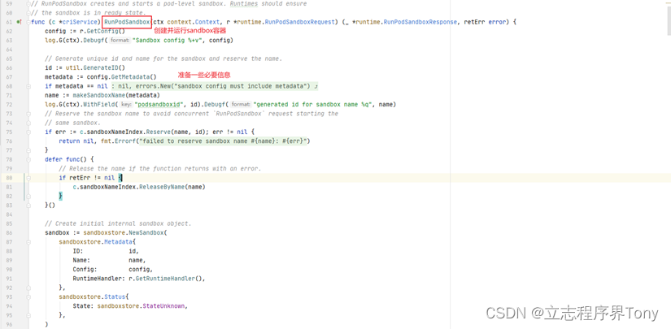This screenshot has width=671, height=329.
Task: Click line number 86 in the gutter
Action: coord(10,233)
